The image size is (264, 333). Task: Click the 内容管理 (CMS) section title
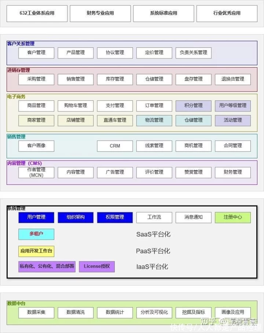(x=24, y=163)
